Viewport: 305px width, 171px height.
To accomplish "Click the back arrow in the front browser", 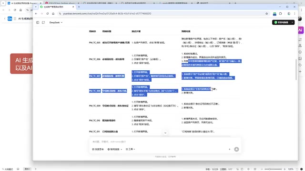I will pos(36,14).
